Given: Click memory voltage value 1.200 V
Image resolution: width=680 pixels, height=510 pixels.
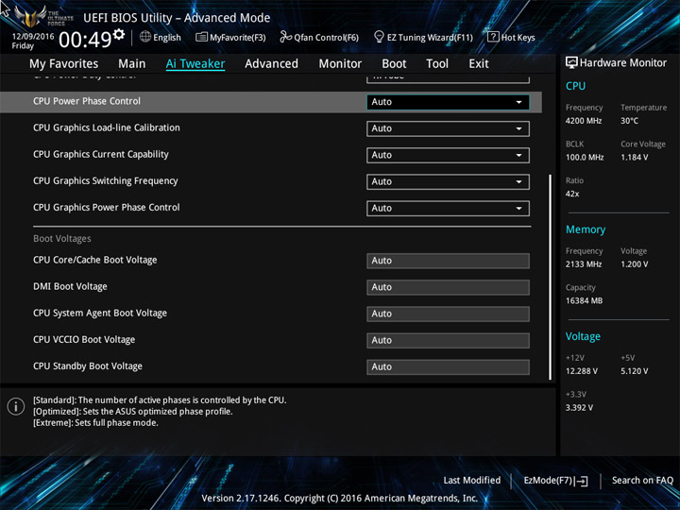Looking at the screenshot, I should click(x=635, y=264).
